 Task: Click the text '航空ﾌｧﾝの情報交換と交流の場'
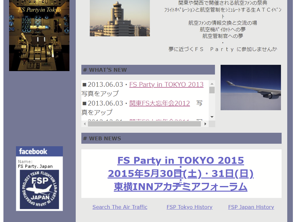click(x=223, y=23)
